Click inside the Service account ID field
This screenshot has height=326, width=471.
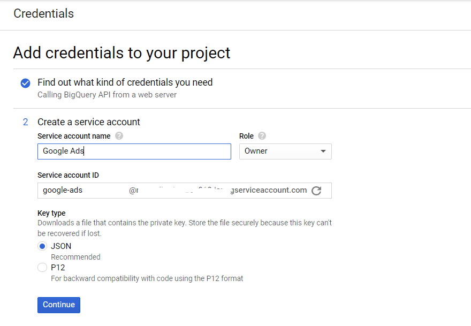[171, 191]
